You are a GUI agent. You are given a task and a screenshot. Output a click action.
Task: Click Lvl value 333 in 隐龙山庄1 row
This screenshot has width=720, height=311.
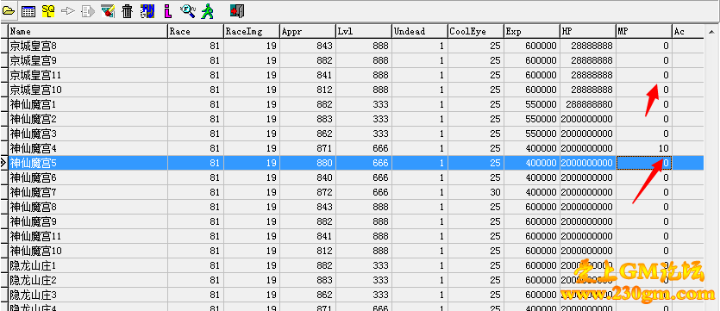(x=364, y=265)
